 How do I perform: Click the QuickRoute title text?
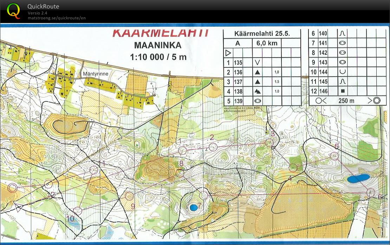[x=43, y=6]
